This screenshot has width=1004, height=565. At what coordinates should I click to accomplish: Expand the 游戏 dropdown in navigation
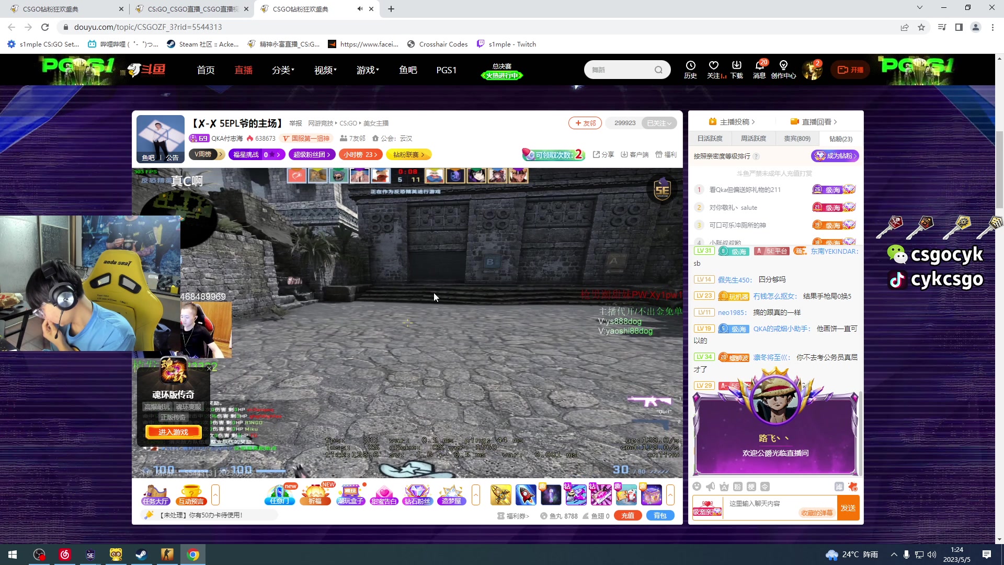[368, 70]
